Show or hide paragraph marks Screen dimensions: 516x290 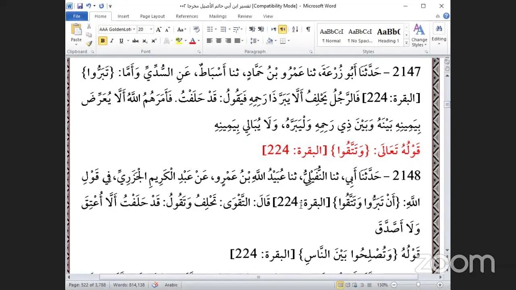point(308,29)
